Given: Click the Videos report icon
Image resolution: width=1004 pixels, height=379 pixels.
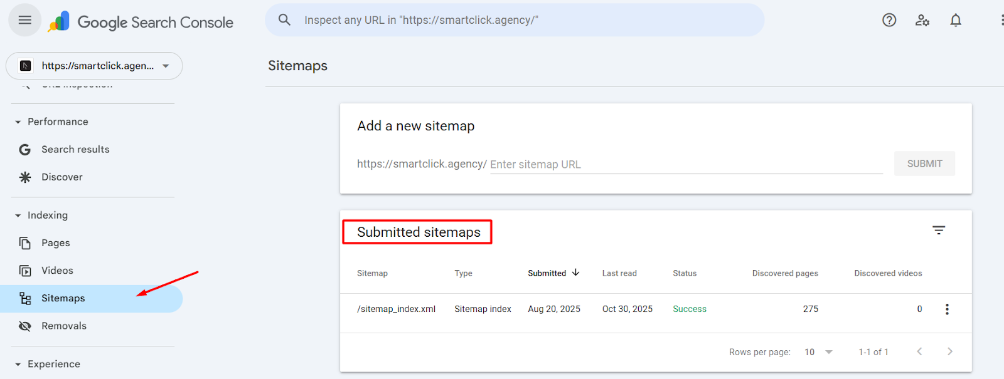Looking at the screenshot, I should click(25, 271).
